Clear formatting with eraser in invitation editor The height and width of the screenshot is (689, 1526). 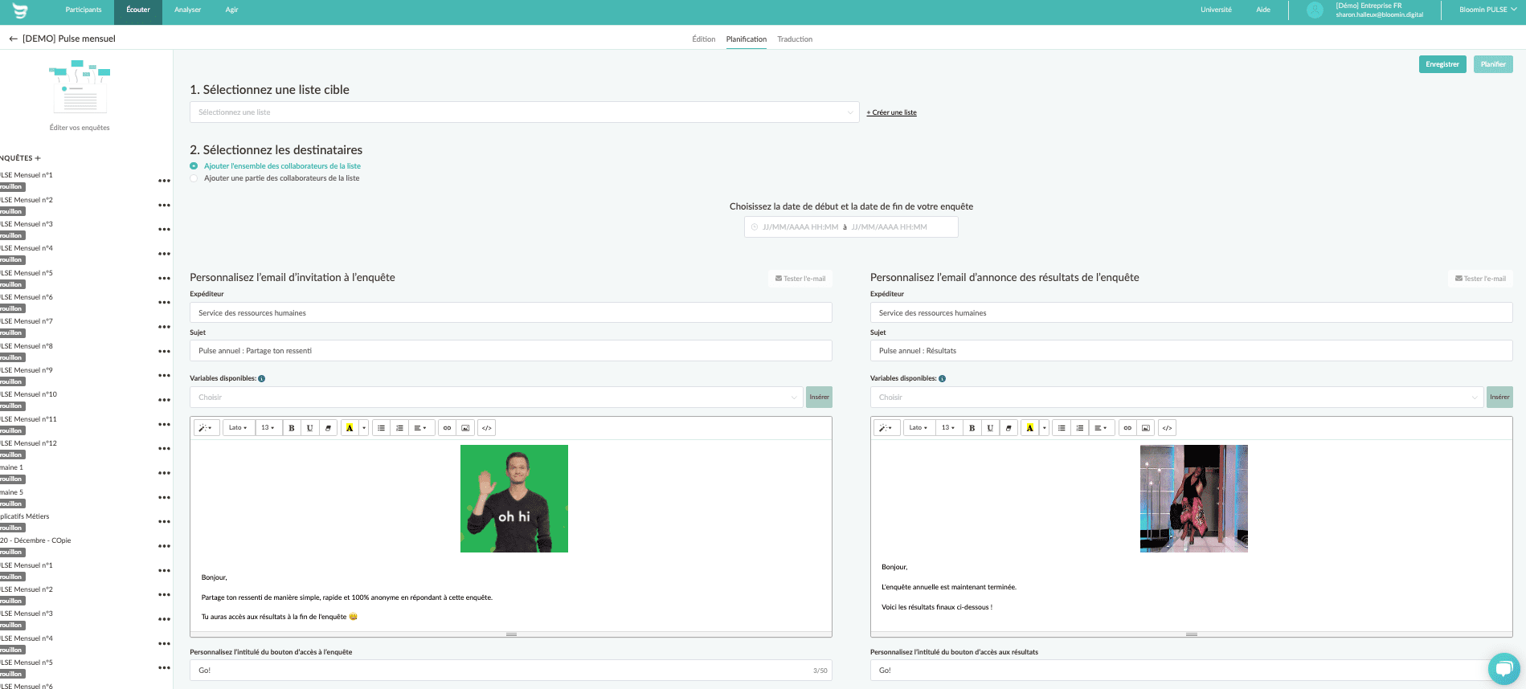pyautogui.click(x=328, y=428)
